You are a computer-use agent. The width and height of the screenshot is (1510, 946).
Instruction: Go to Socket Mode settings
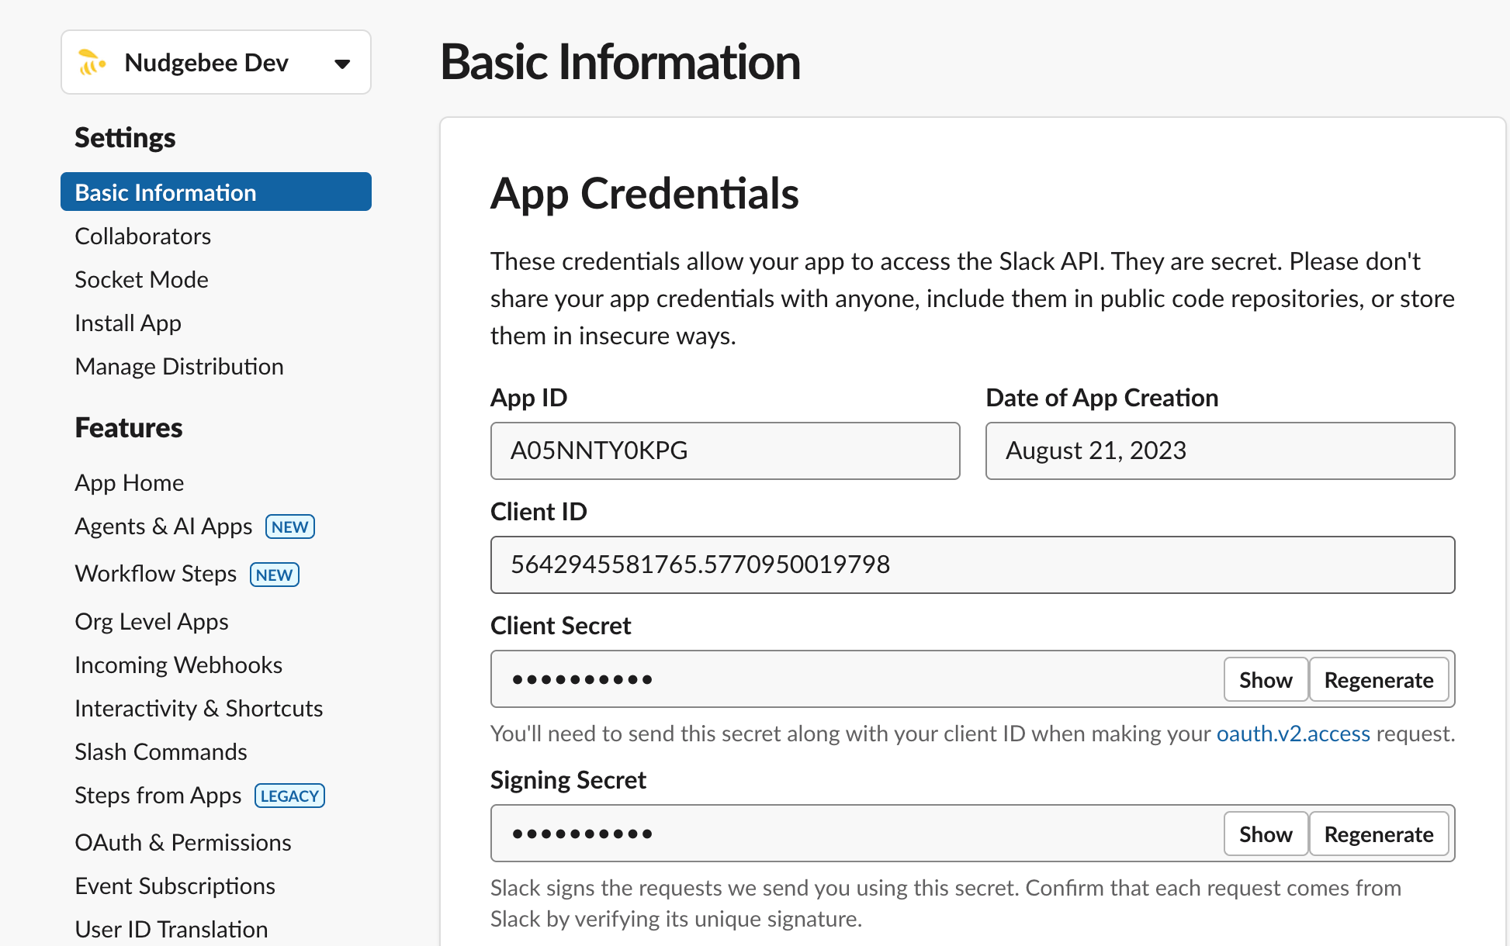pyautogui.click(x=141, y=279)
